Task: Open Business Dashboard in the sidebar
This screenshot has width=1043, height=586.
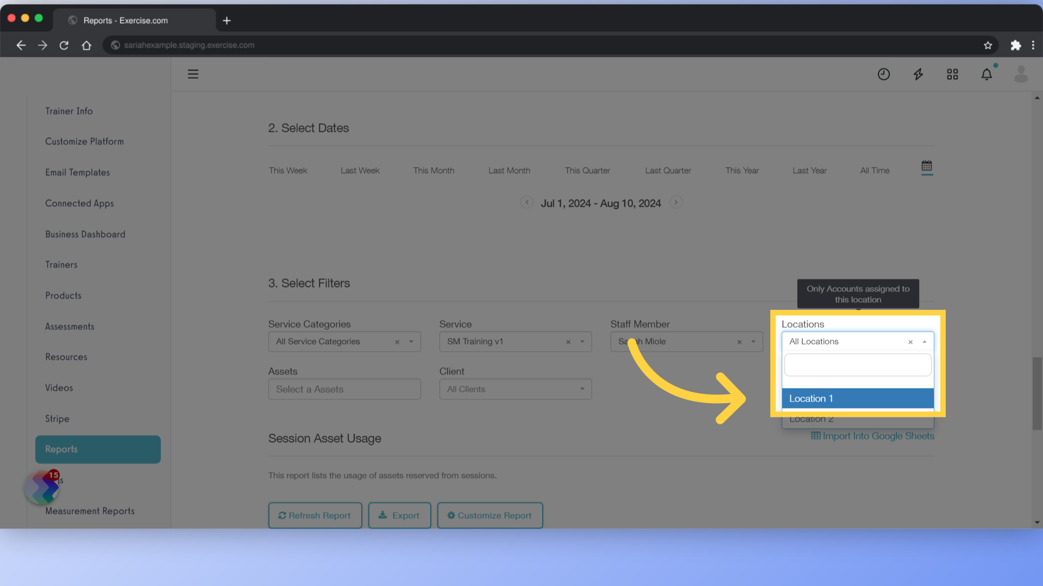Action: 85,234
